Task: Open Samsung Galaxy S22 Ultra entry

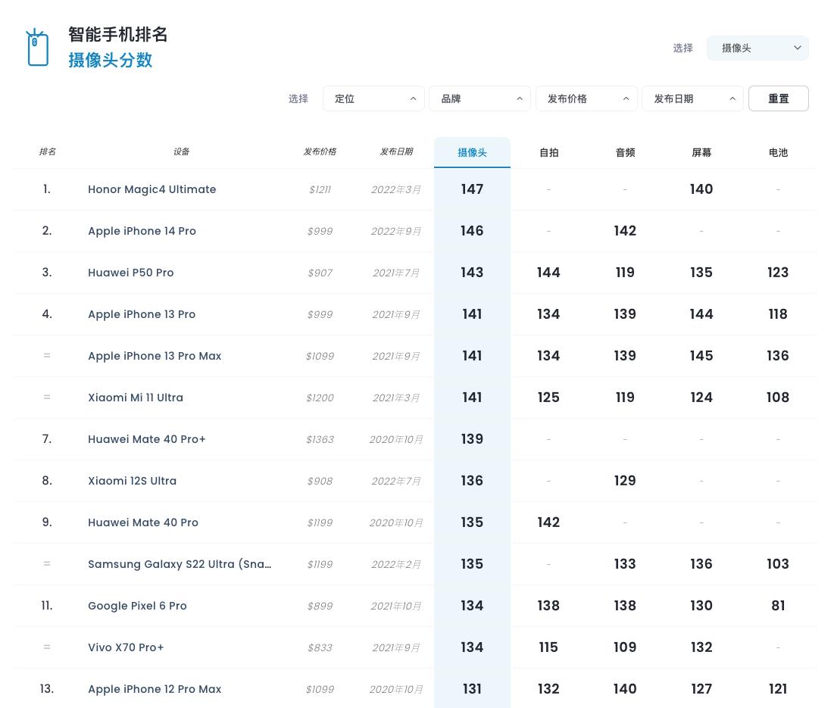Action: coord(180,564)
